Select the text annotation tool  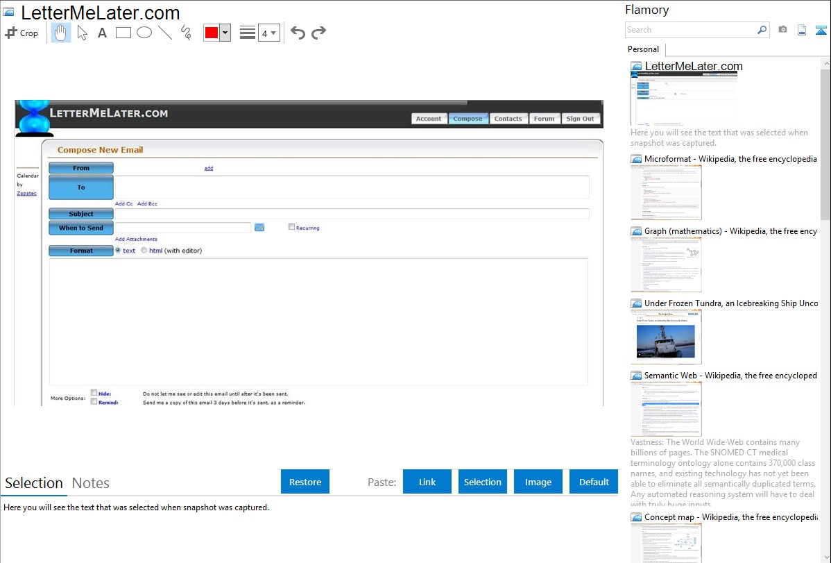click(x=102, y=33)
